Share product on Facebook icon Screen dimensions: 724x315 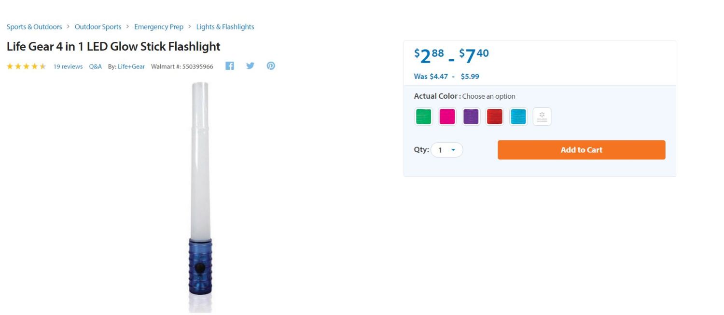[230, 66]
